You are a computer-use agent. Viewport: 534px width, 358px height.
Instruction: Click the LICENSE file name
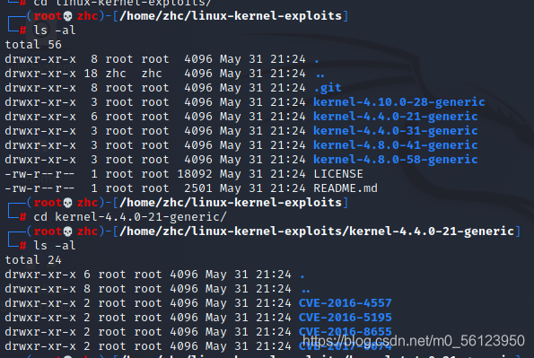click(338, 174)
